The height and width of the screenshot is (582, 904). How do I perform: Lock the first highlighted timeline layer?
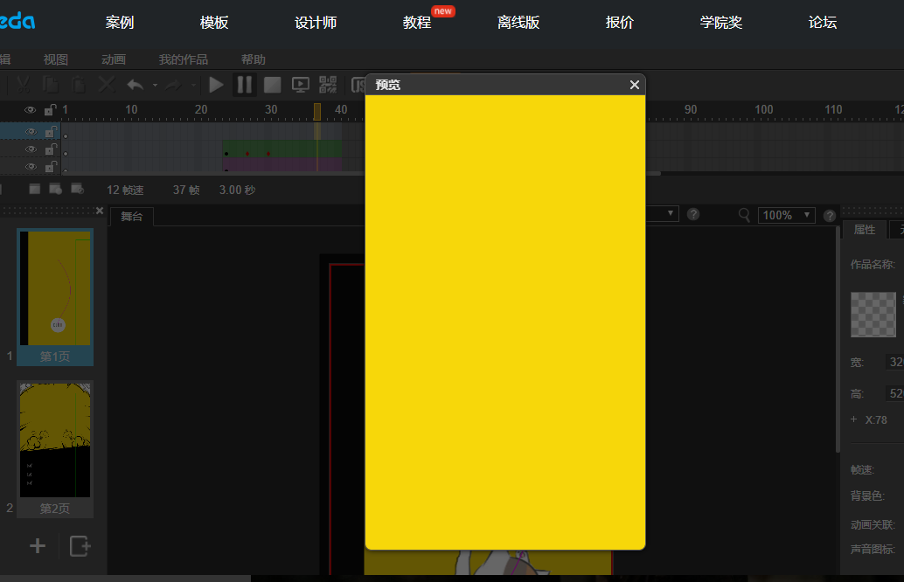(x=52, y=132)
